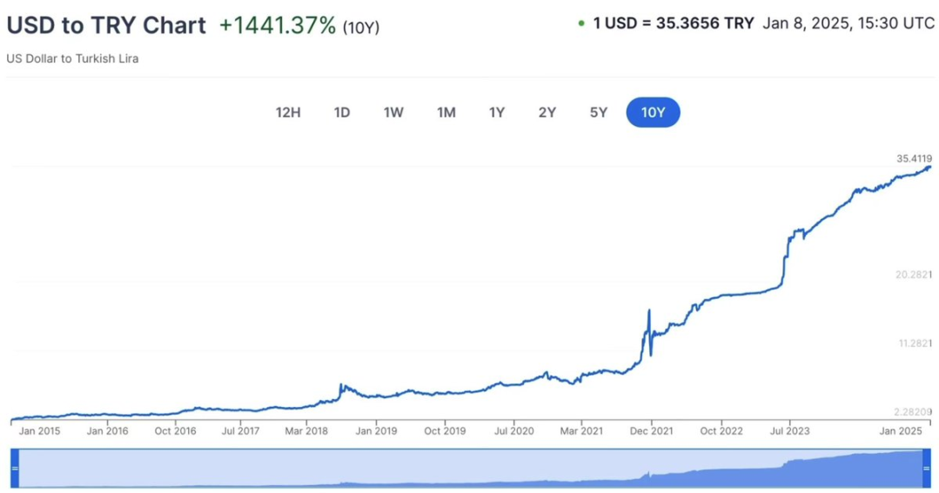Viewport: 939px width, 493px height.
Task: Click the 35.4119 y-axis value label
Action: tap(914, 158)
